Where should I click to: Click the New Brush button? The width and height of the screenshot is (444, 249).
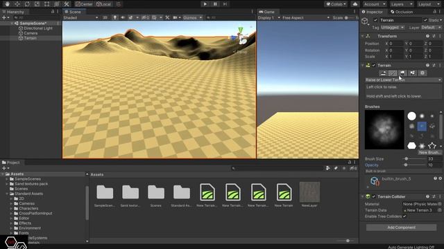(429, 152)
